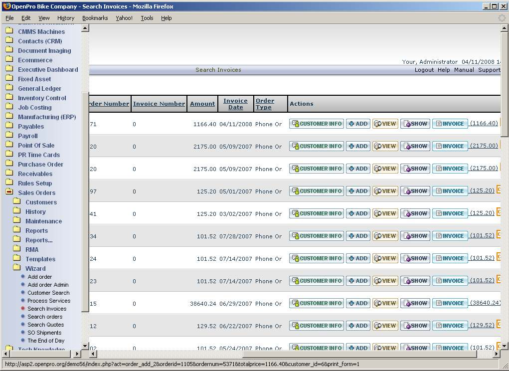Click Show button in the 05/01/2007 row
Screen dimensions: 509x371
click(x=415, y=191)
